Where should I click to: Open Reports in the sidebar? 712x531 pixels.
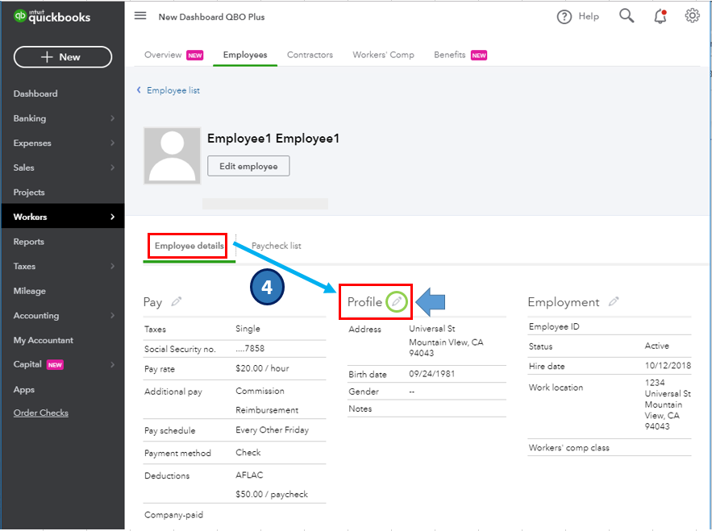28,242
